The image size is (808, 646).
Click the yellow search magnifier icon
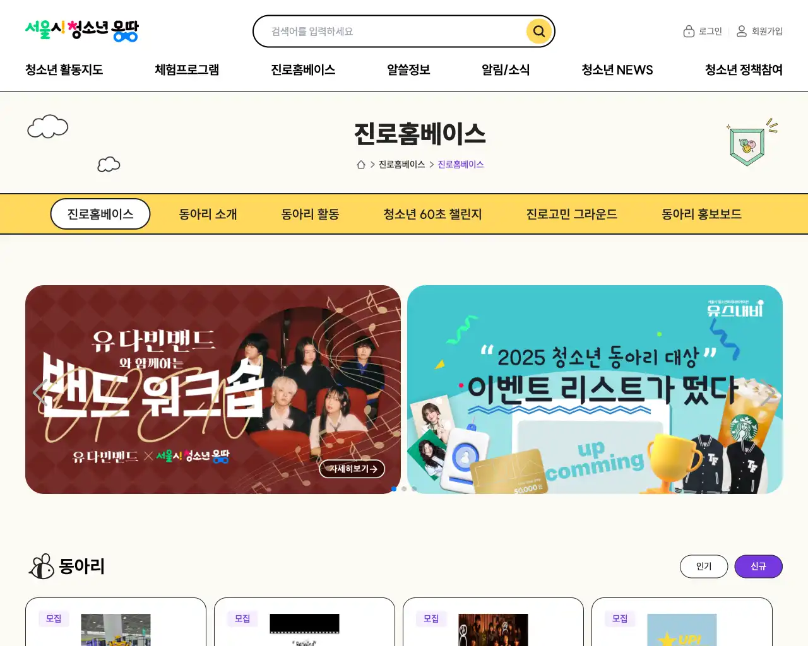tap(538, 32)
